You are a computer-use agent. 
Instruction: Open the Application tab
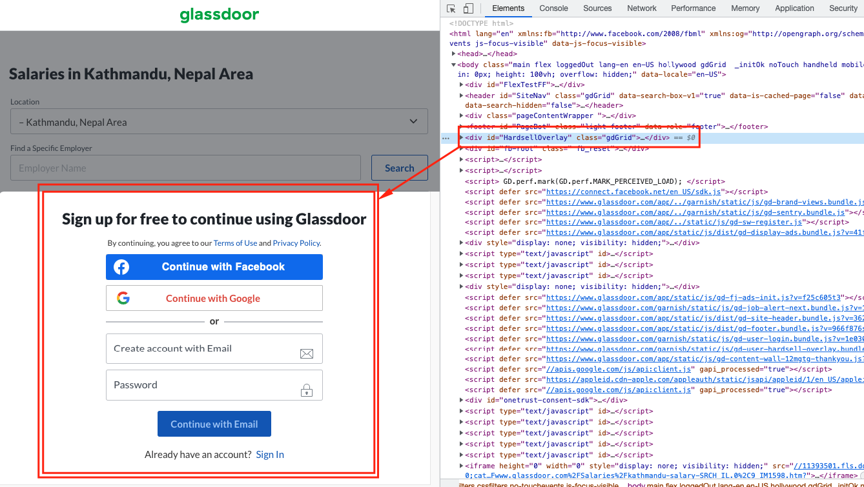click(794, 8)
